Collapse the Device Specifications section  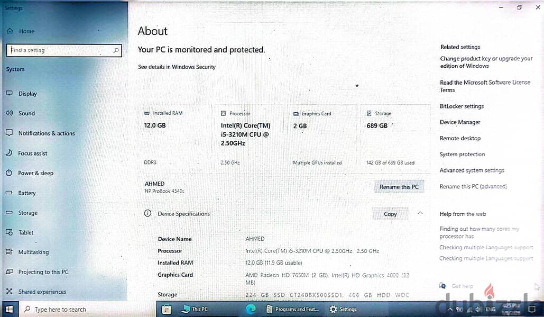tap(420, 213)
